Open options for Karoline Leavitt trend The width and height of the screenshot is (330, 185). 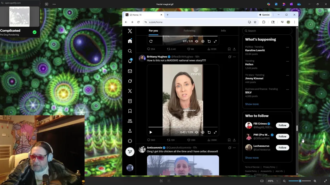[x=287, y=47]
